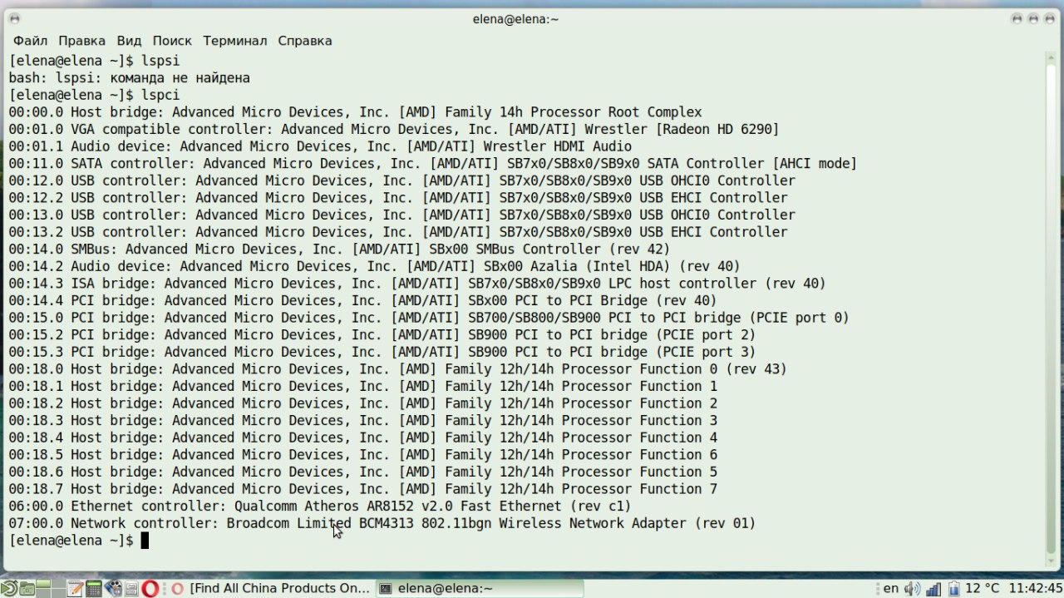Click the 00:18.1 Processor Function 1 line
This screenshot has width=1064, height=598.
coord(362,386)
